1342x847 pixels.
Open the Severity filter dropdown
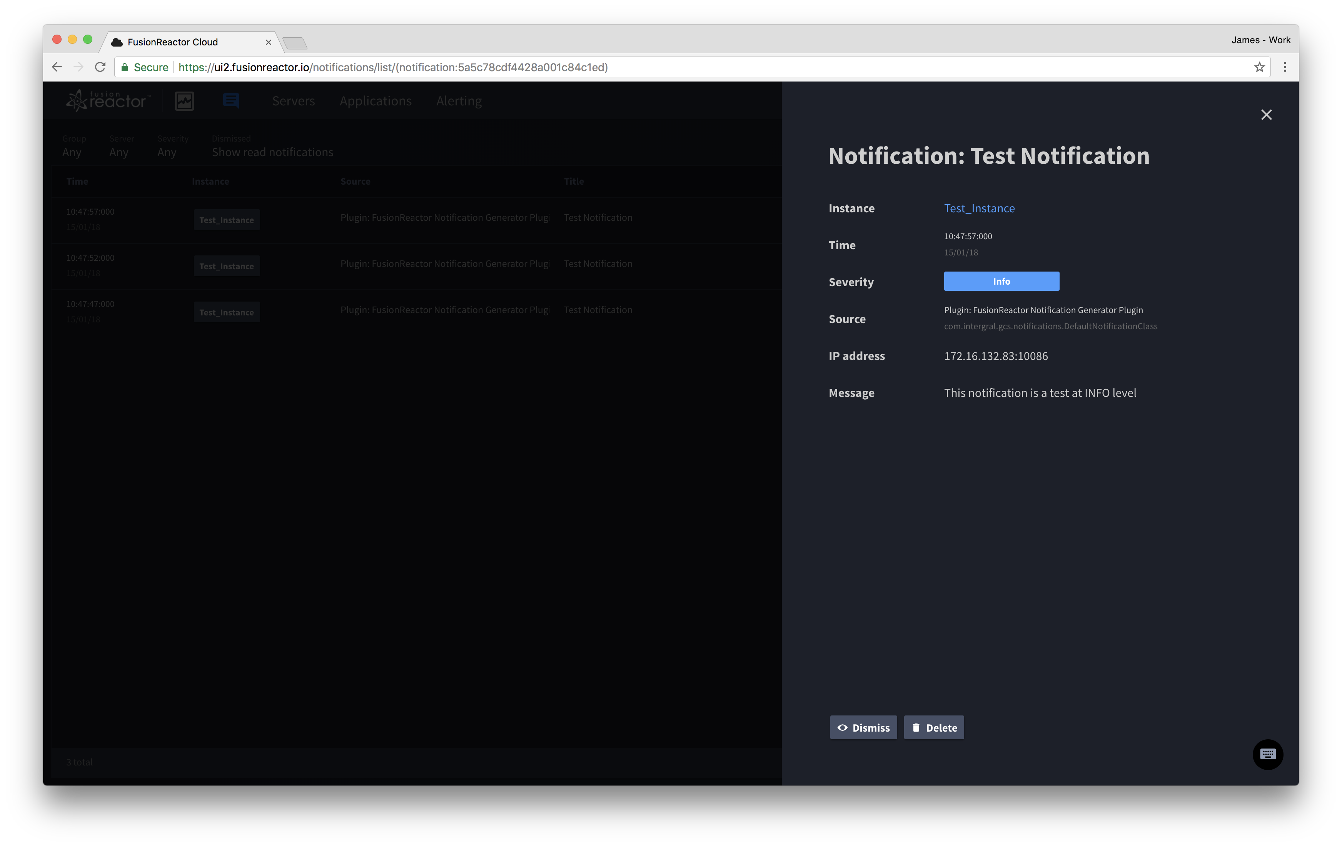point(173,146)
